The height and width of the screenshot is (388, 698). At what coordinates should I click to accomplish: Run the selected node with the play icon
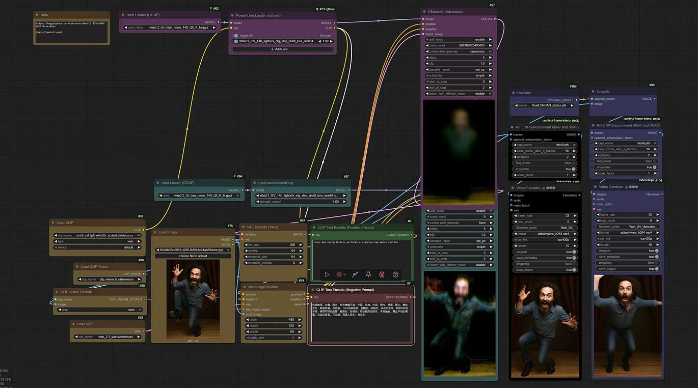coord(327,274)
